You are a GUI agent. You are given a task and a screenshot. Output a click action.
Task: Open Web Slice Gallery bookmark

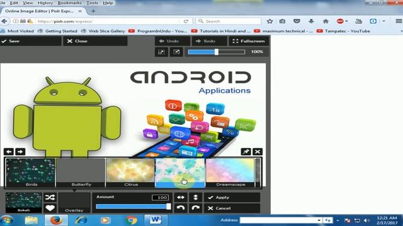click(103, 31)
